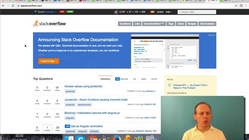249x140 pixels.
Task: Click the blog post icon beside Podcast #72
Action: pyautogui.click(x=170, y=85)
